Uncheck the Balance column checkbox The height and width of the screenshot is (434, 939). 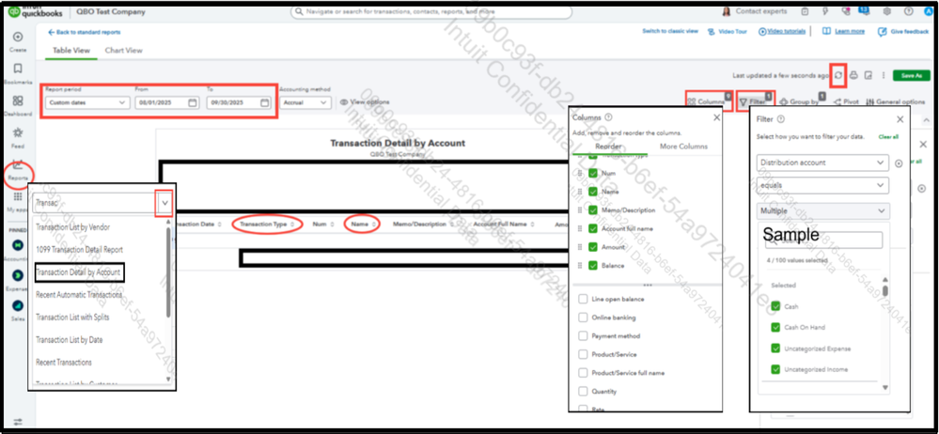click(593, 265)
